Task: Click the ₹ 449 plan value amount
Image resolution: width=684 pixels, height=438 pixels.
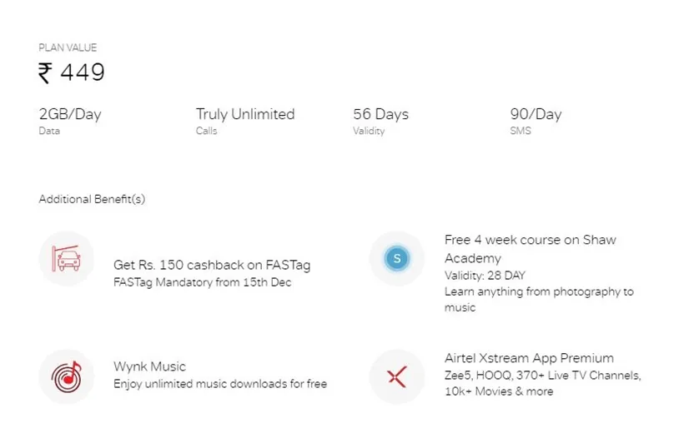Action: click(x=72, y=72)
